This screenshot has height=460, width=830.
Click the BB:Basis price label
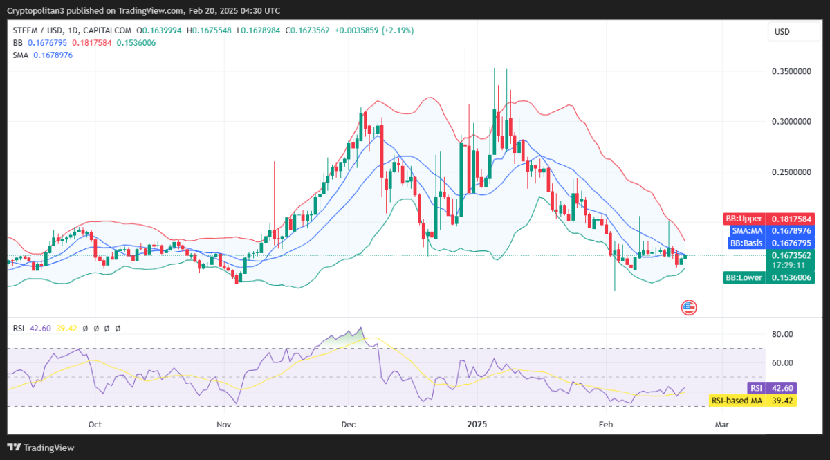[x=745, y=243]
